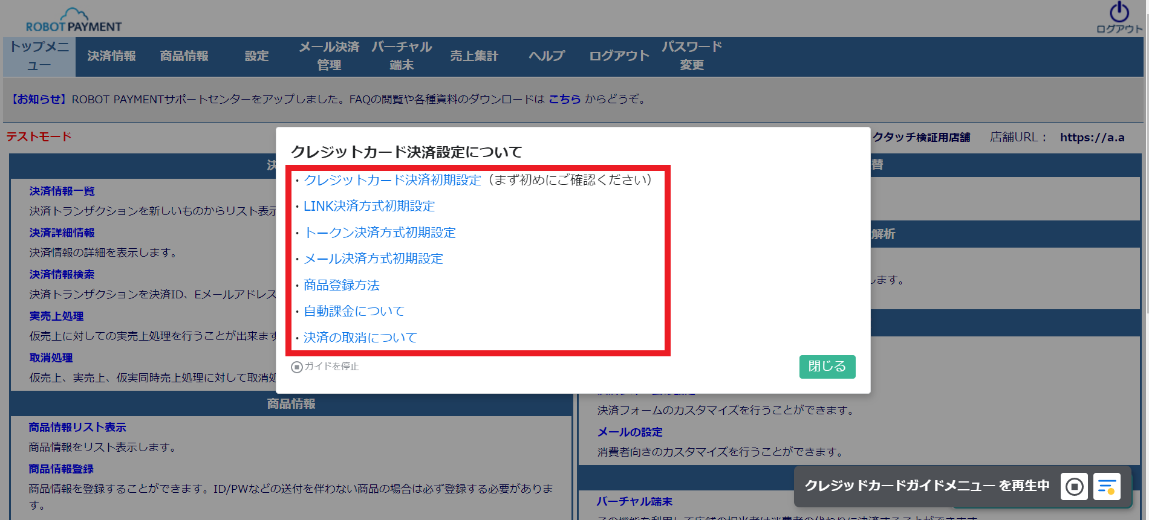Open the 設定 menu item
The image size is (1149, 520).
click(256, 56)
